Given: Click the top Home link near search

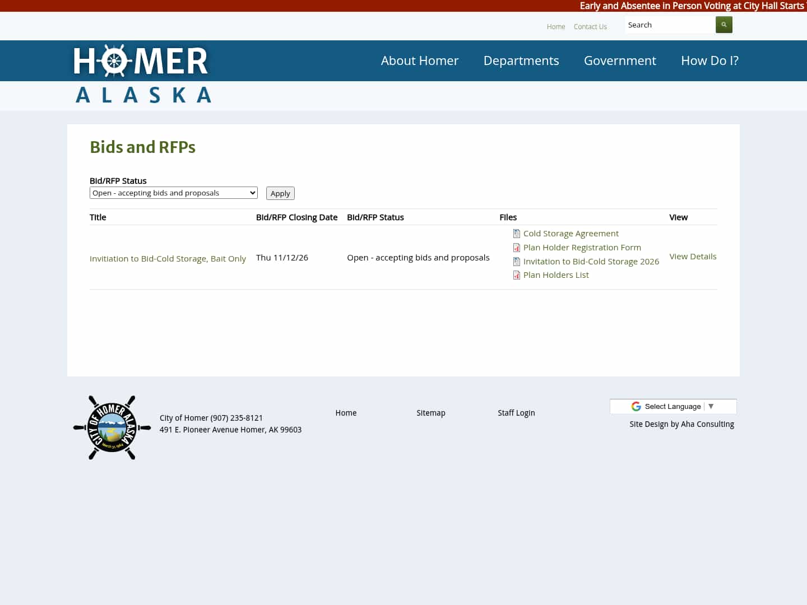Looking at the screenshot, I should (x=556, y=27).
